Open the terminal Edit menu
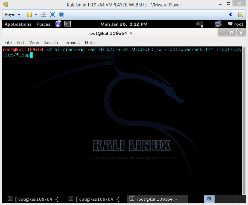 click(x=20, y=42)
